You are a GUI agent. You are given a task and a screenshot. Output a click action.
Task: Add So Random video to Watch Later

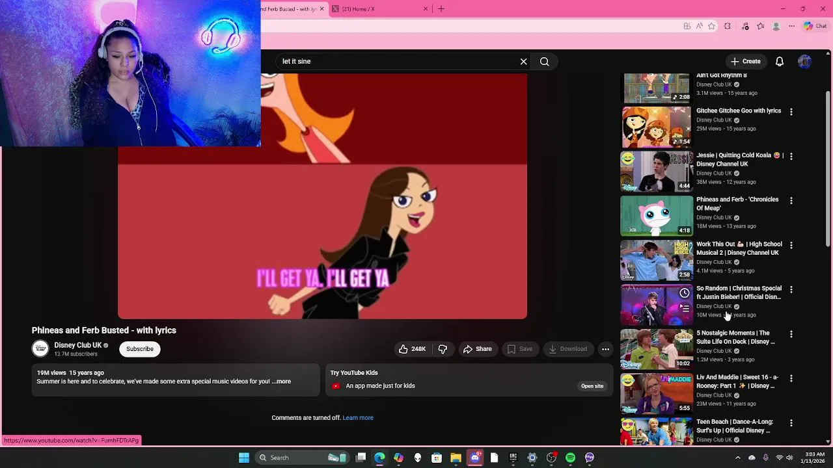pyautogui.click(x=685, y=293)
